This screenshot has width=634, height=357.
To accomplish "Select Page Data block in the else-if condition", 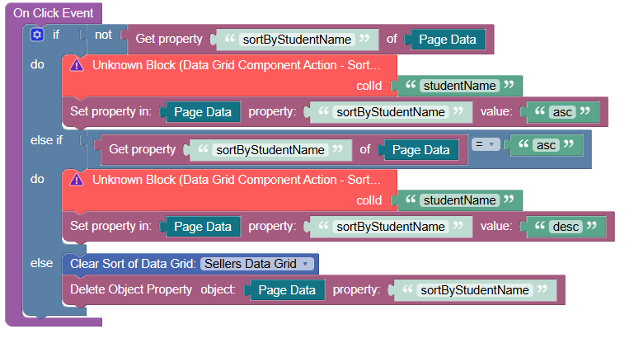I will (x=420, y=149).
